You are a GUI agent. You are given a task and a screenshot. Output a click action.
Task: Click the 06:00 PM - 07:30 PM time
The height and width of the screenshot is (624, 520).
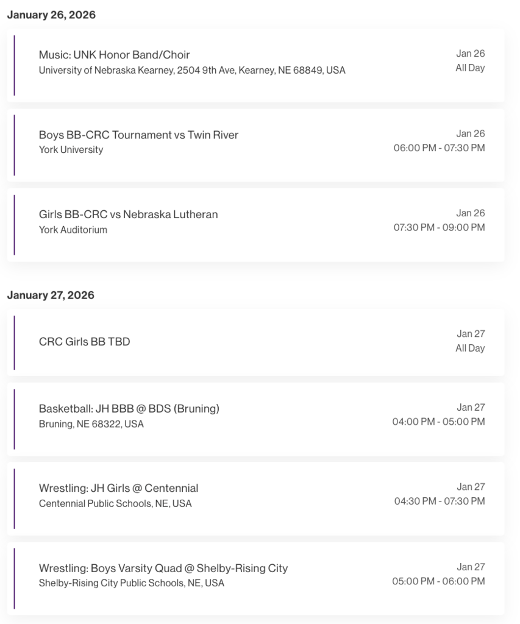(x=439, y=148)
